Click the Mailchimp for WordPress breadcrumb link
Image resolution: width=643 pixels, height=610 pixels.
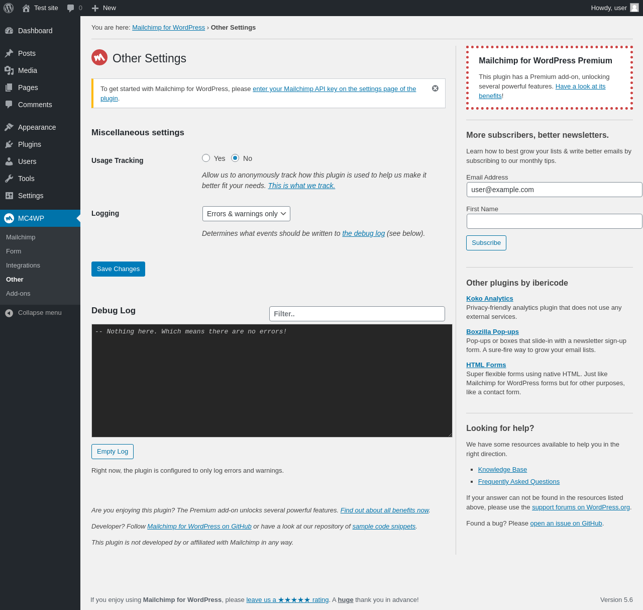(x=168, y=28)
